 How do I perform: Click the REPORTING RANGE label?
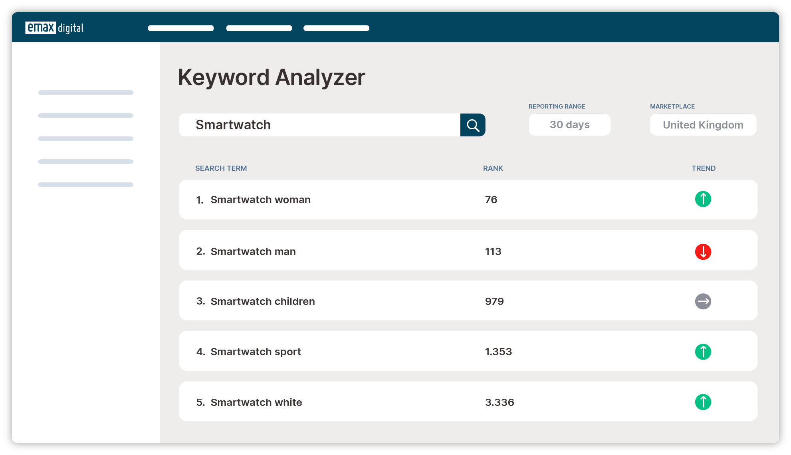point(557,107)
